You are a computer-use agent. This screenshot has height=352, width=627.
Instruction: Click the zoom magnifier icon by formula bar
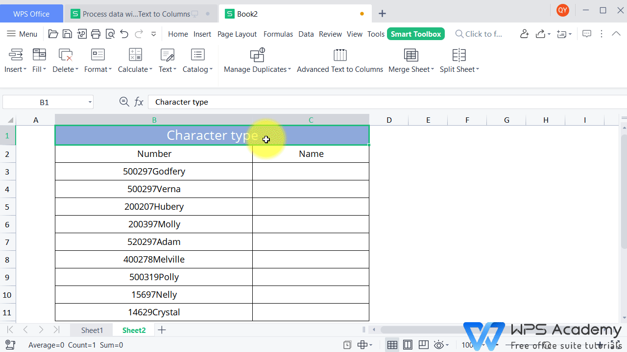124,102
